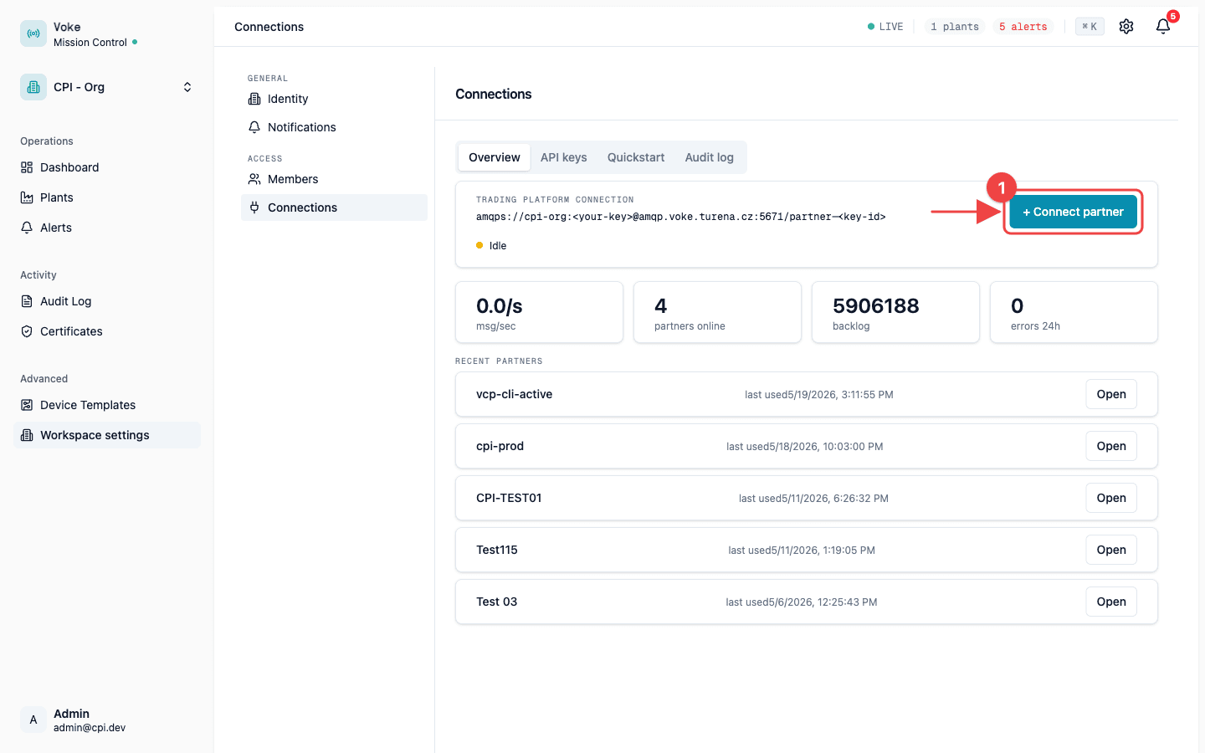This screenshot has height=753, width=1205.
Task: Switch to the Quickstart tab
Action: (x=636, y=157)
